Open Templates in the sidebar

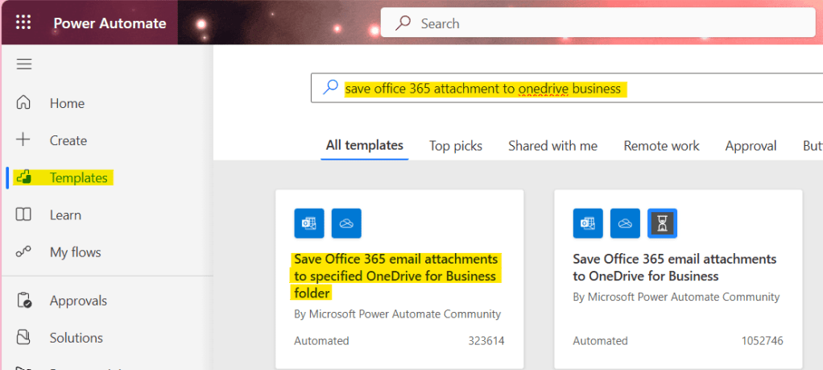coord(78,177)
